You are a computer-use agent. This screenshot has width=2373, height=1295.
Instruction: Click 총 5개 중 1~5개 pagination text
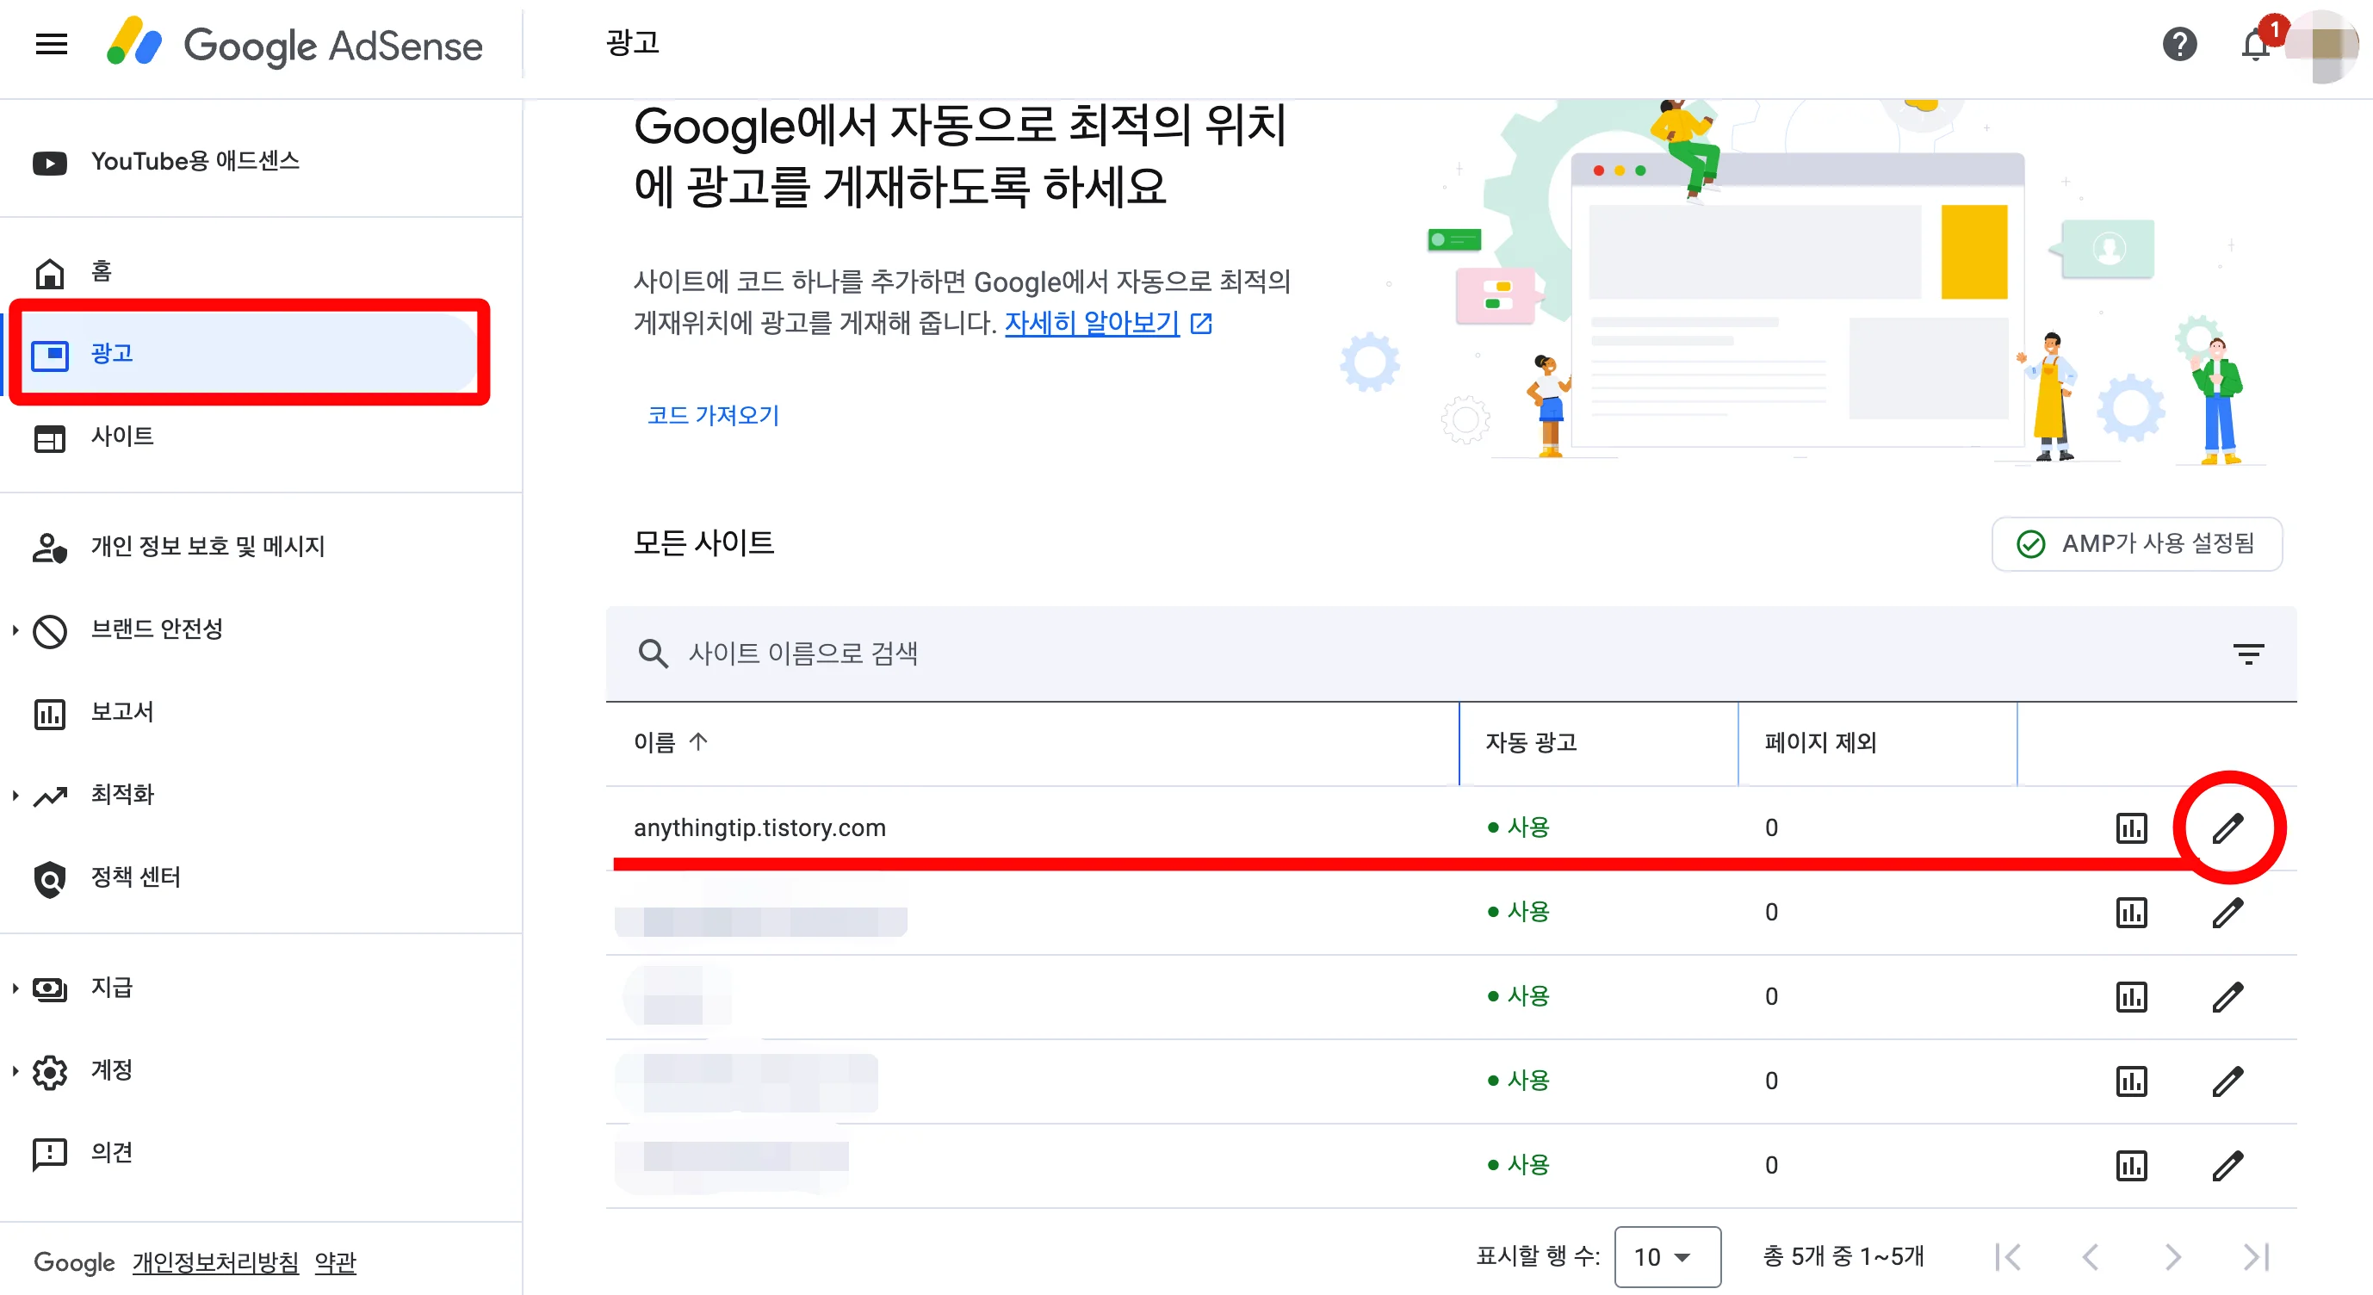pyautogui.click(x=1843, y=1256)
